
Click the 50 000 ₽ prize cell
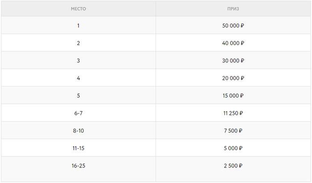pyautogui.click(x=233, y=25)
